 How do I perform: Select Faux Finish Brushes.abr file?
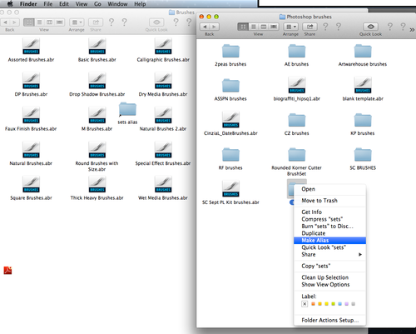click(31, 115)
